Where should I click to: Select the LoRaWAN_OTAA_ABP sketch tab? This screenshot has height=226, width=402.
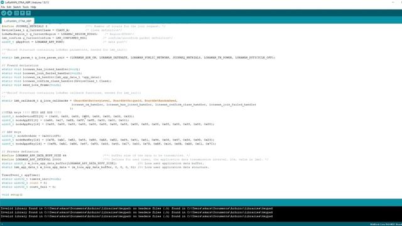click(x=18, y=21)
